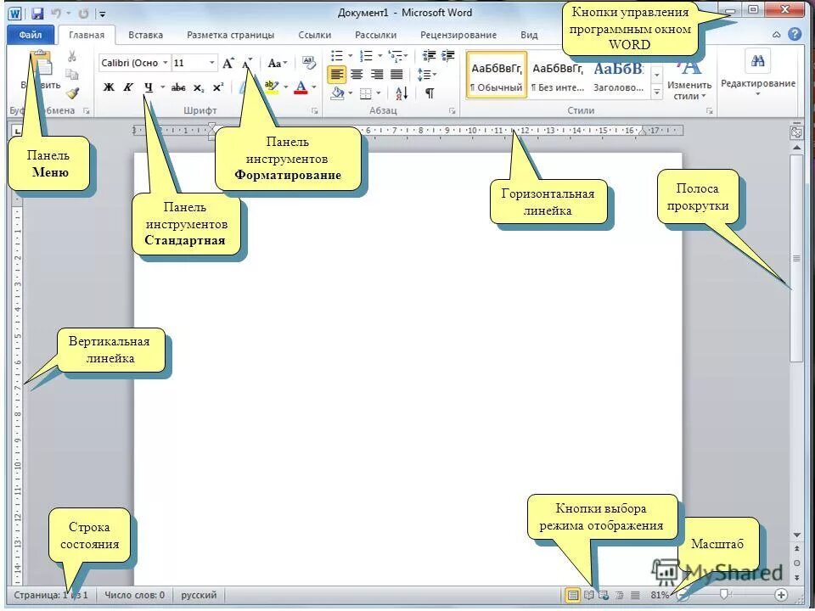This screenshot has width=815, height=611.
Task: Open the multilevel list menu
Action: coord(397,56)
